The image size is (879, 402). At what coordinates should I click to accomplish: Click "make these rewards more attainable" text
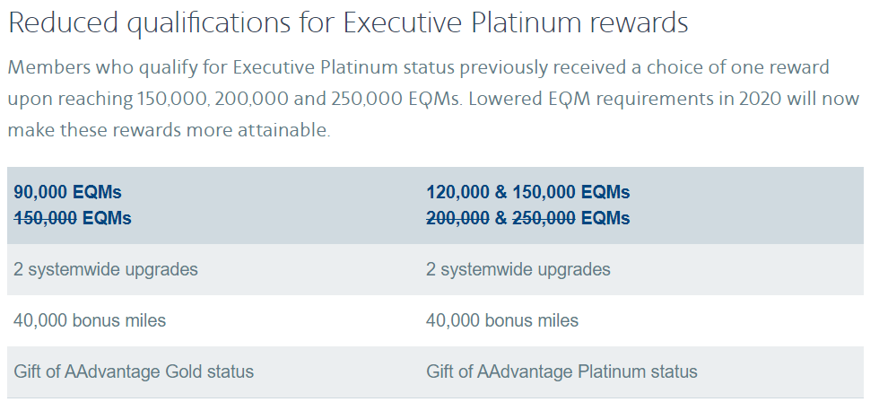tap(169, 130)
